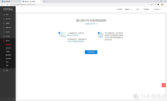The height and width of the screenshot is (101, 167).
Task: Focus the browser address bar URL
Action: (24, 4)
